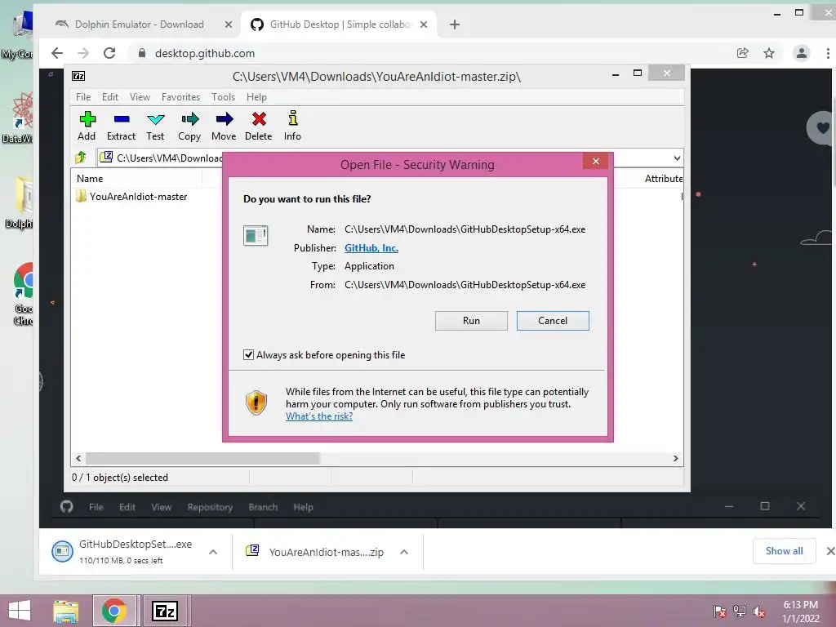Open the Help menu in 7-Zip
836x627 pixels.
pos(256,97)
